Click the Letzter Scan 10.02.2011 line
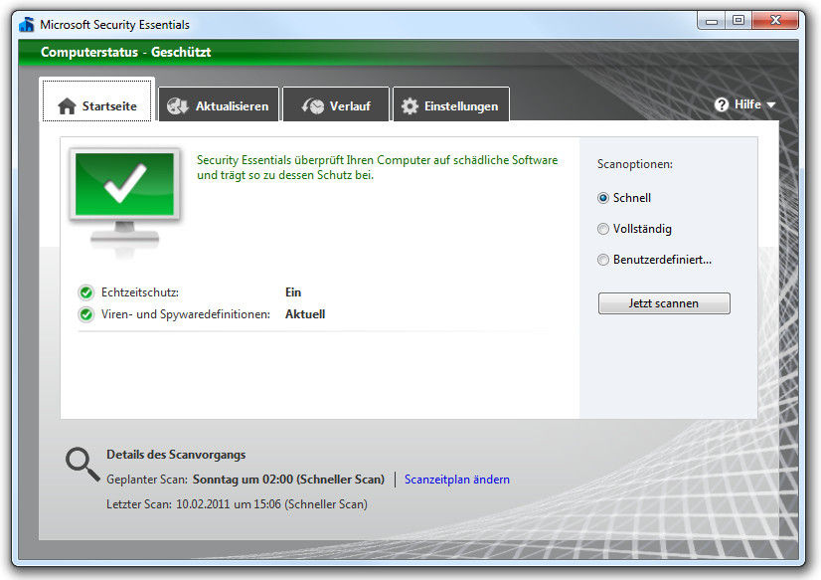Viewport: 821px width, 580px height. 237,504
